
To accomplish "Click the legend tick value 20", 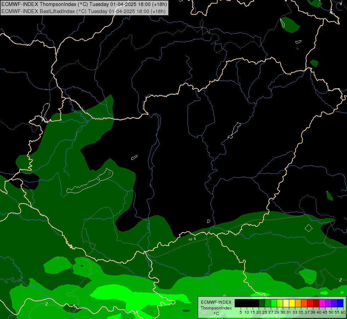I will coord(259,312).
